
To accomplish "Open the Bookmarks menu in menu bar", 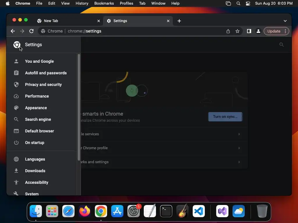I will (104, 3).
